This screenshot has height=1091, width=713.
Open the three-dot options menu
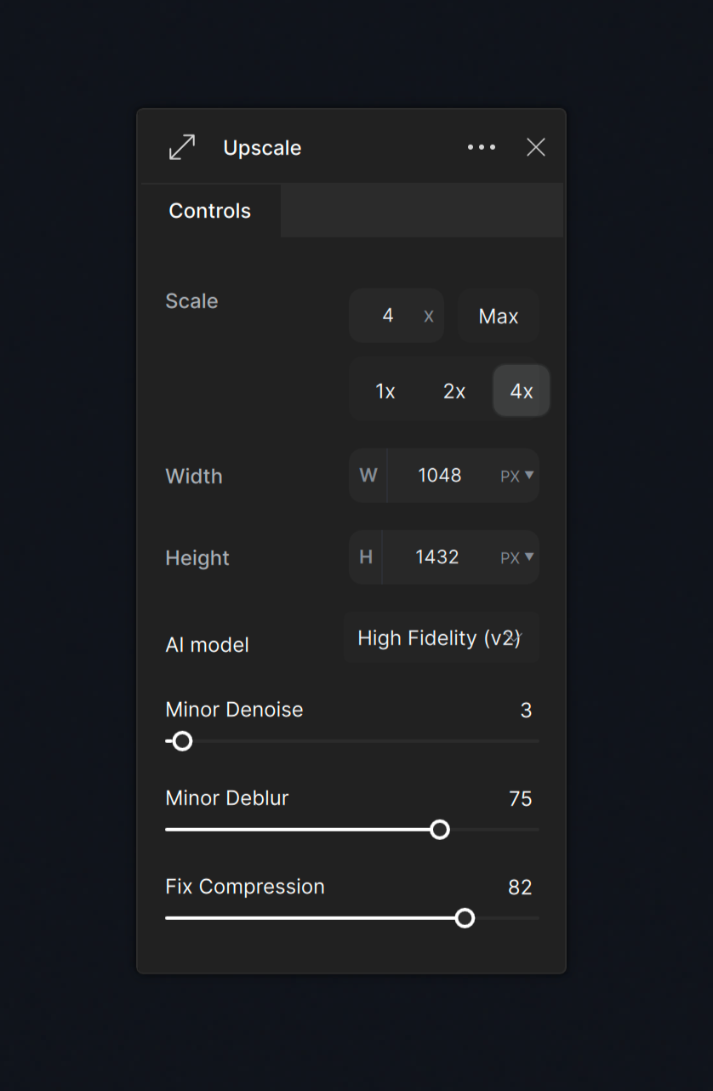[482, 146]
